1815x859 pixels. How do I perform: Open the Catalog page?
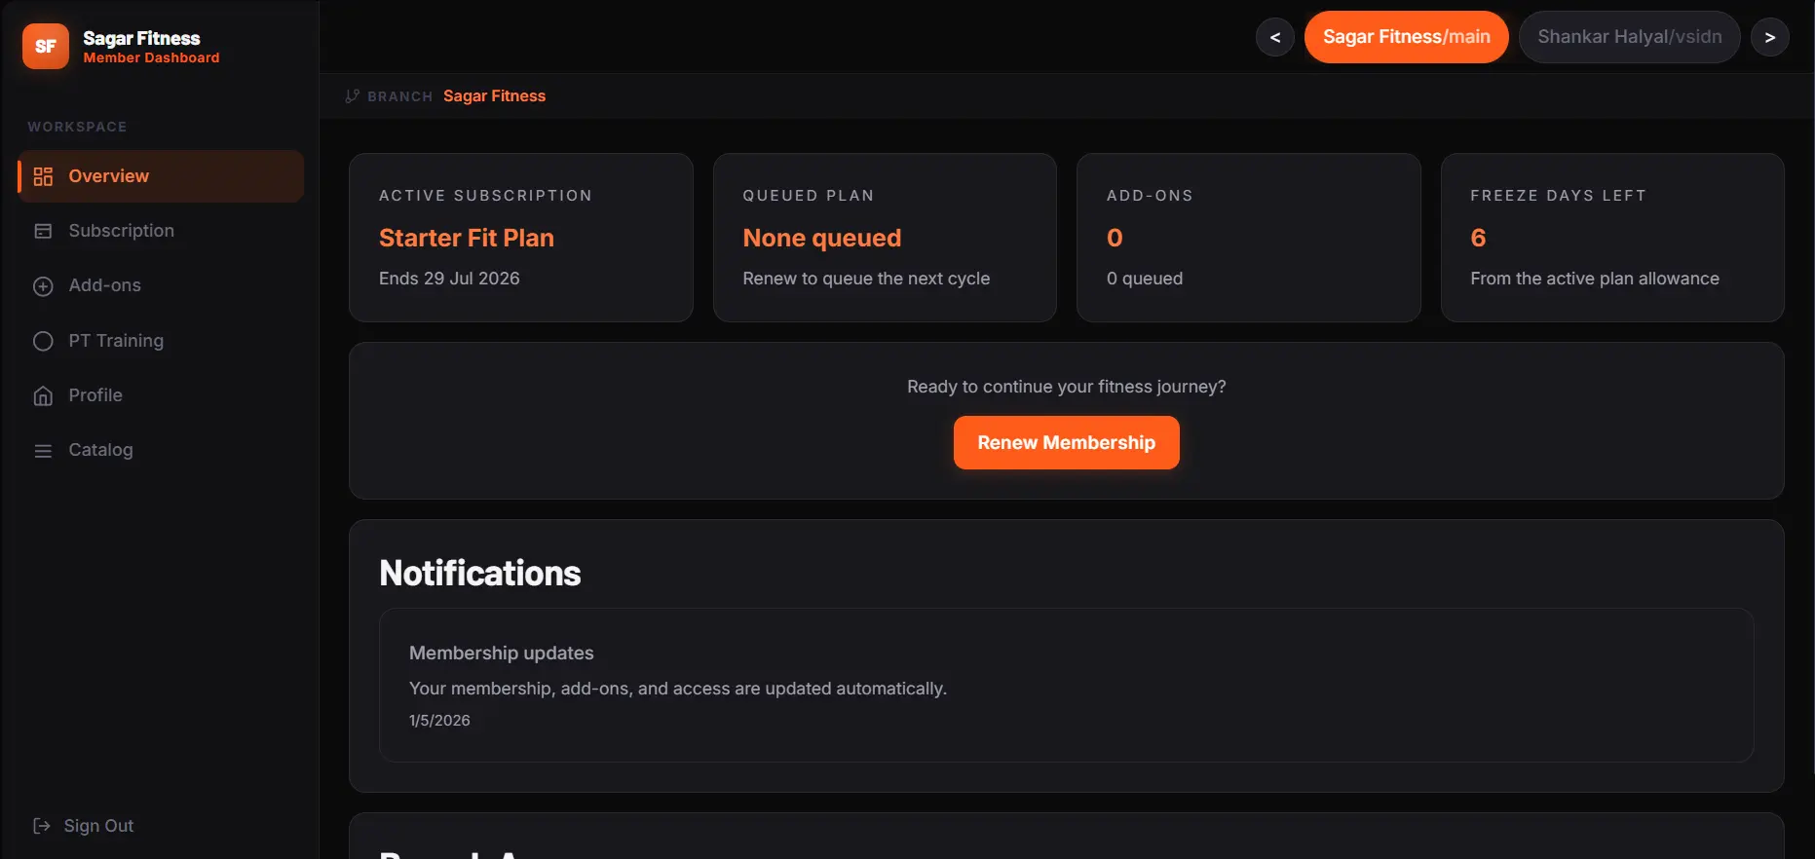point(161,450)
